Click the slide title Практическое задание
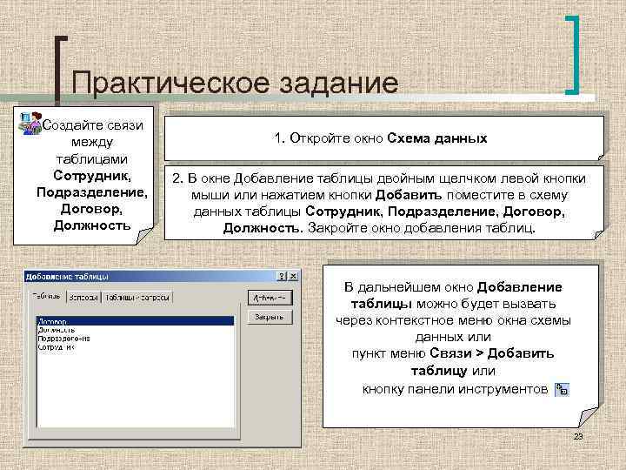626x470 pixels. (x=235, y=84)
